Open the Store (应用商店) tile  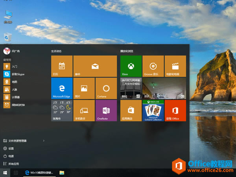pos(131,111)
